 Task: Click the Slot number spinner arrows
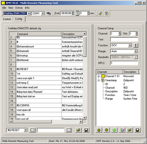click(136, 34)
